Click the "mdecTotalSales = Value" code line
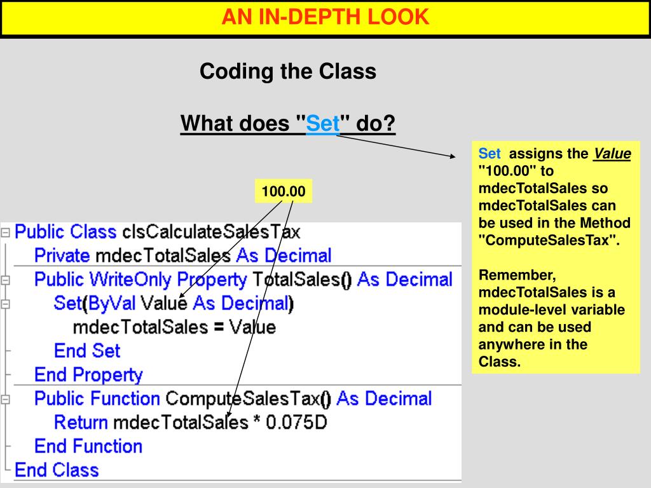Viewport: 651px width, 488px height. pyautogui.click(x=174, y=327)
